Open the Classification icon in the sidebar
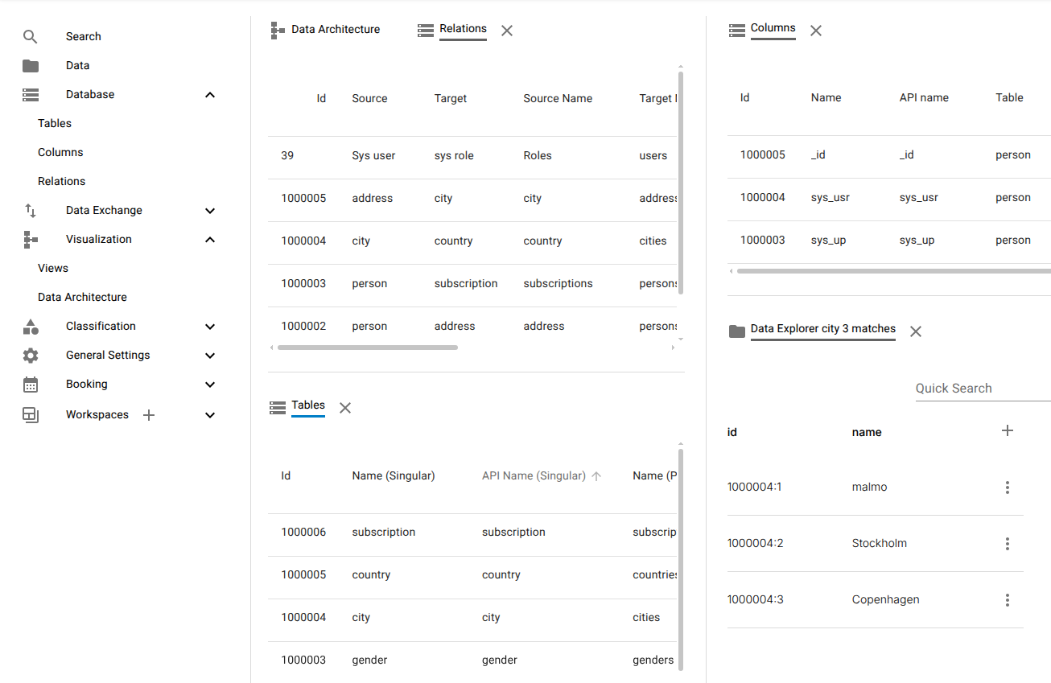 30,326
